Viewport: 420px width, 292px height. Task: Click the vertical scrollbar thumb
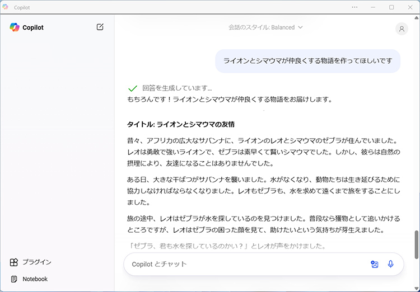[416, 244]
